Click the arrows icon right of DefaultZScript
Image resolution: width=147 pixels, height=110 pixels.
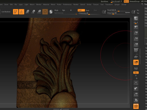pyautogui.click(x=142, y=1)
